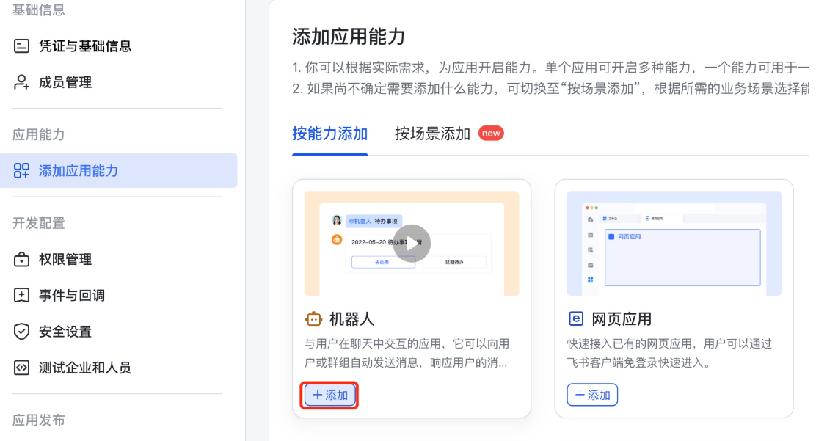Click the 应用能力 section label

[x=38, y=135]
